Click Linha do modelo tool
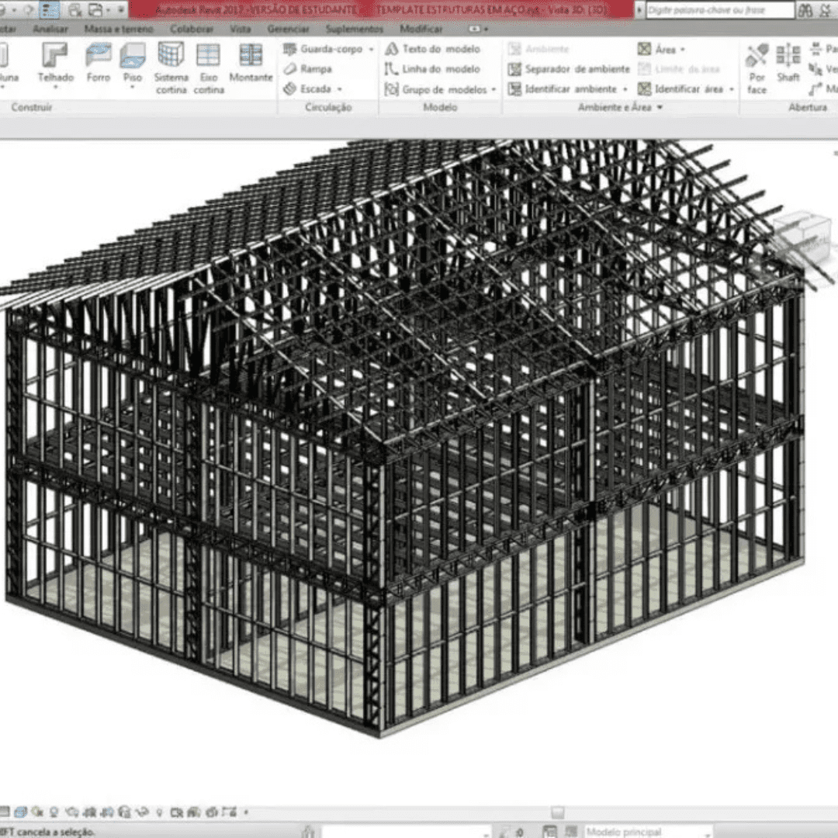 click(433, 69)
